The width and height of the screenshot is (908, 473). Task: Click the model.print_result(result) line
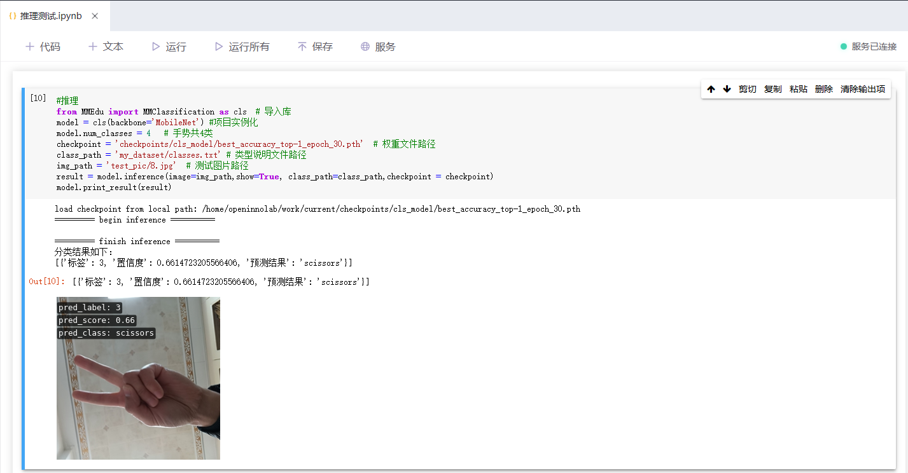[x=115, y=187]
